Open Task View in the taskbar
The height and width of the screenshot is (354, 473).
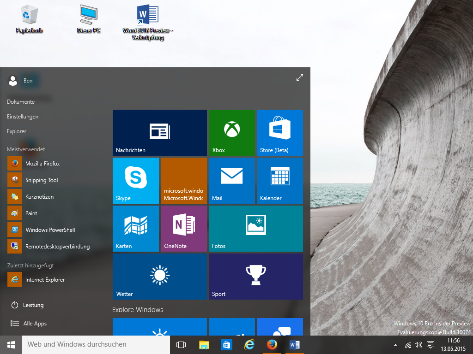tap(181, 345)
